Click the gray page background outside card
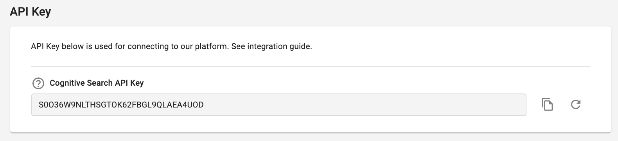Viewport: 618px width, 141px height. (313, 12)
